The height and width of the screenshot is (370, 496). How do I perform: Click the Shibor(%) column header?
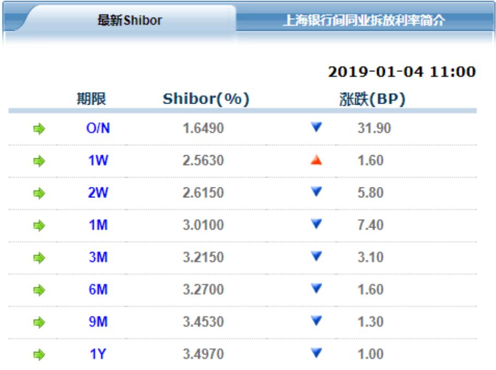click(x=206, y=99)
